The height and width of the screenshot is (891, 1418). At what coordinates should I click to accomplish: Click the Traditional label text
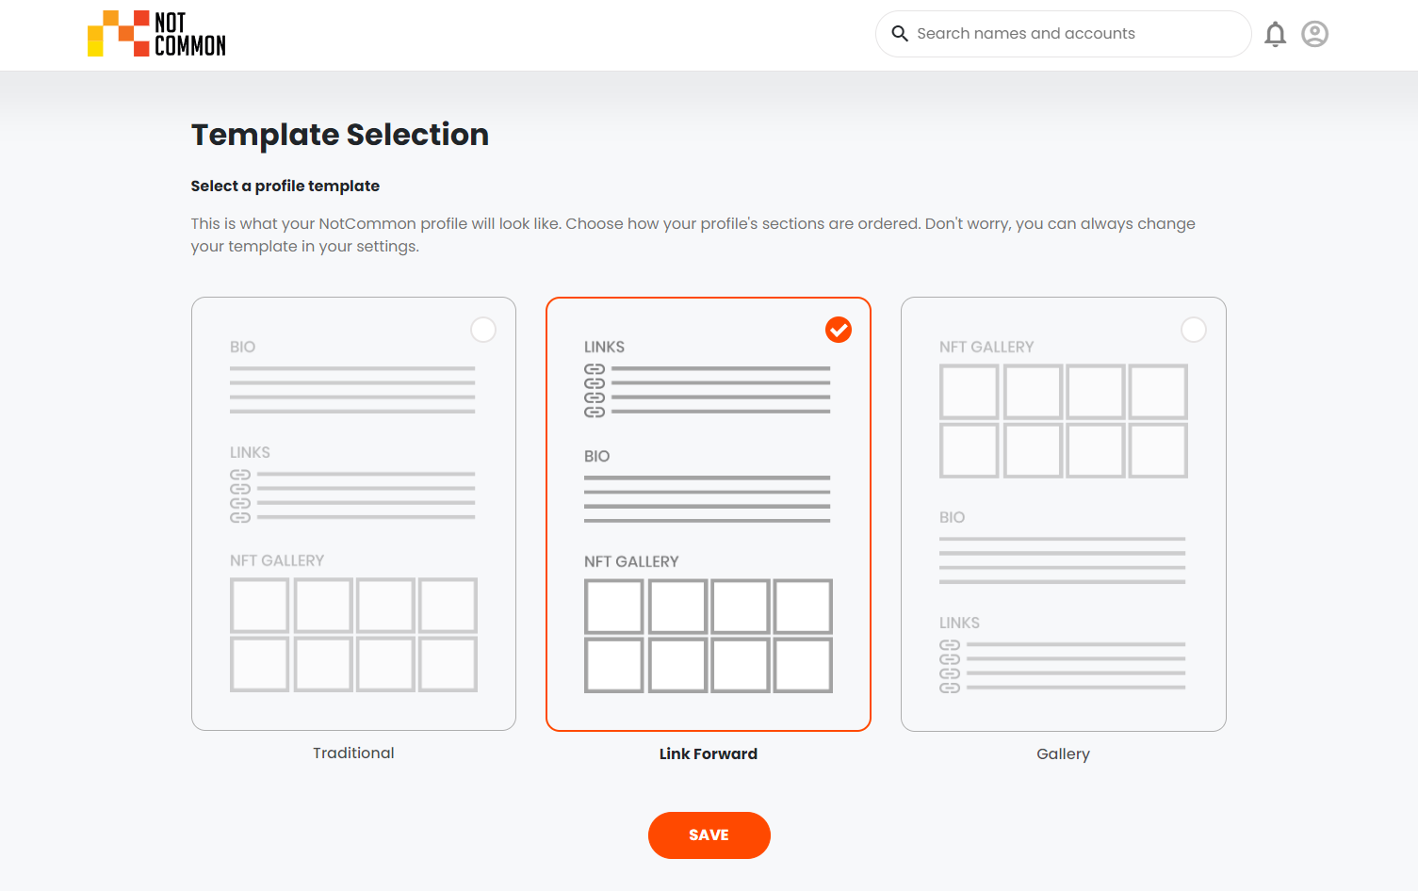click(x=353, y=753)
